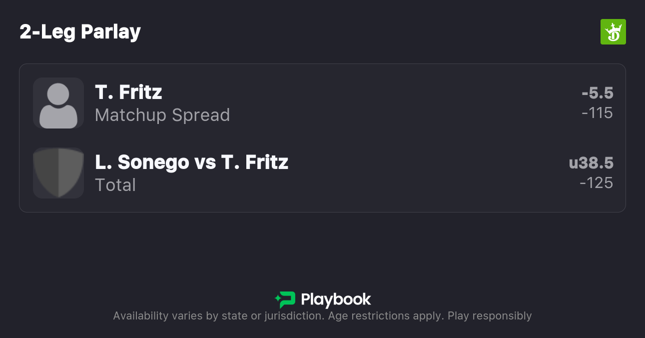Click the shield icon for Sonego vs Fritz

(x=58, y=173)
